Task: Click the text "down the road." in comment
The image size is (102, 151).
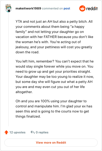Action: pos(28,52)
